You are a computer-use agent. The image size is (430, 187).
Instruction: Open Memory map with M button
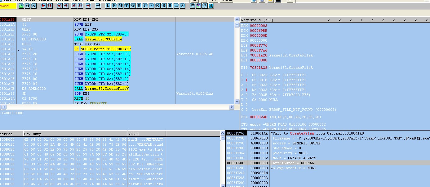coord(120,6)
